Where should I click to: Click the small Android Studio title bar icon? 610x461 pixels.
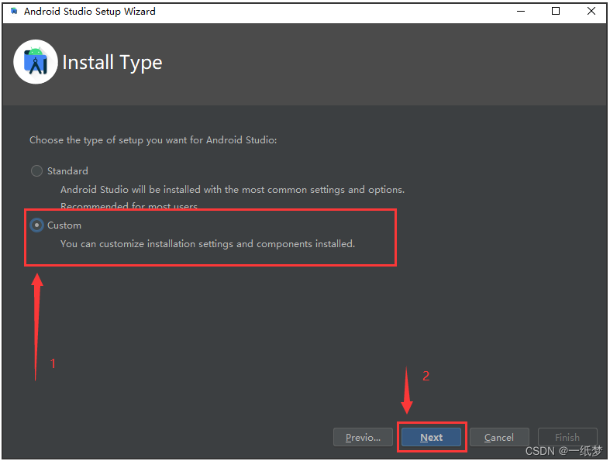point(14,12)
